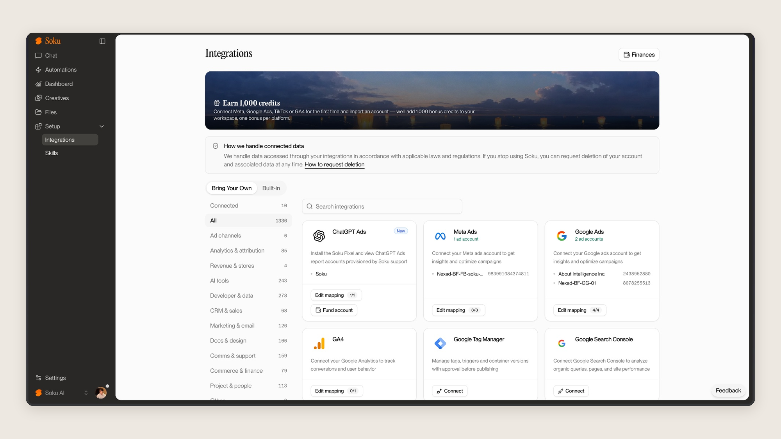Click the Meta Ads logo icon
The image size is (781, 439).
click(x=440, y=236)
